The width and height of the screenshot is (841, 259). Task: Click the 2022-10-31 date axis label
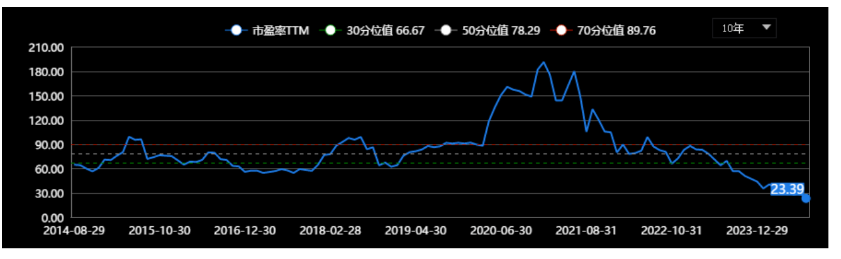[x=672, y=230]
